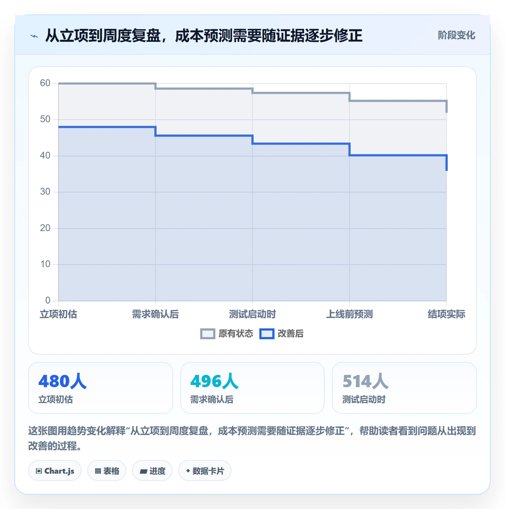
Task: Select the 数据卡片 tag chip
Action: [205, 471]
